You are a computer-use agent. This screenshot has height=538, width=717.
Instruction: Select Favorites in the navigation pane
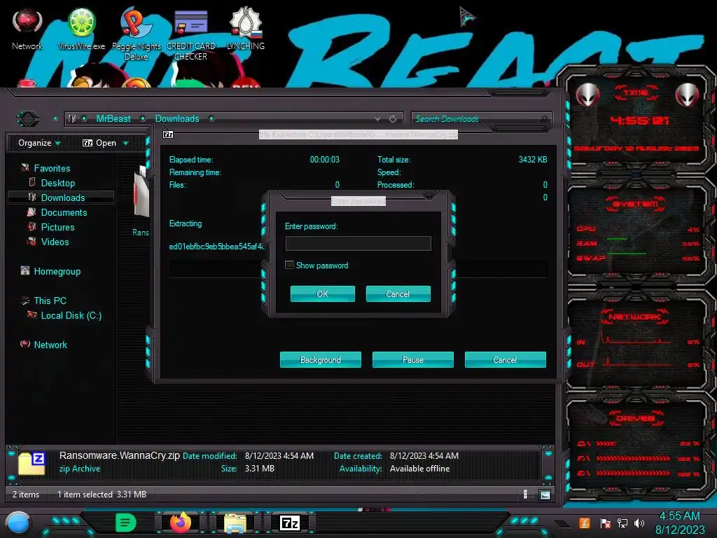52,168
